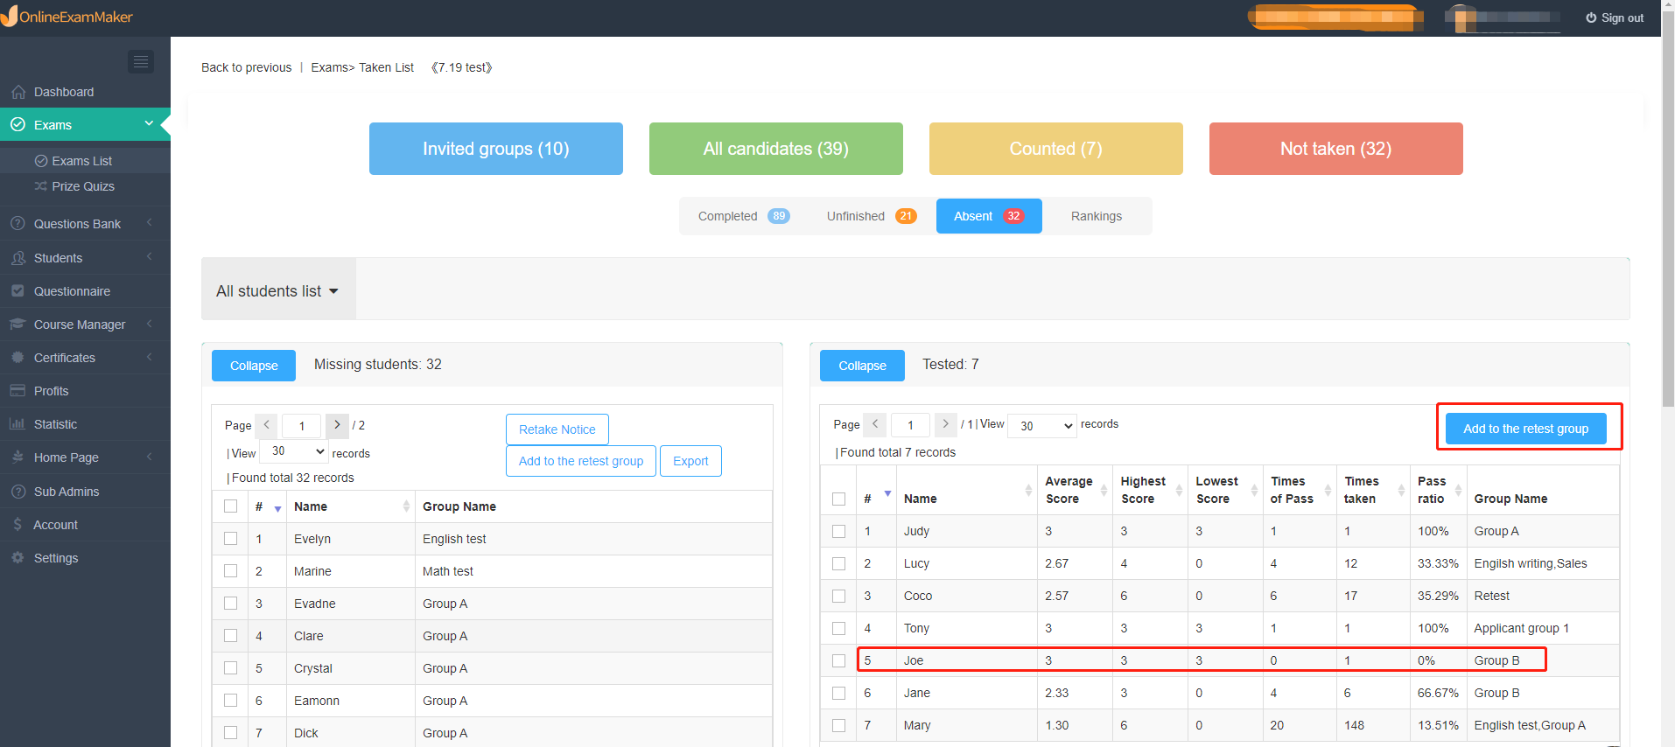This screenshot has width=1675, height=747.
Task: Go to previous page in Missing students
Action: (267, 425)
